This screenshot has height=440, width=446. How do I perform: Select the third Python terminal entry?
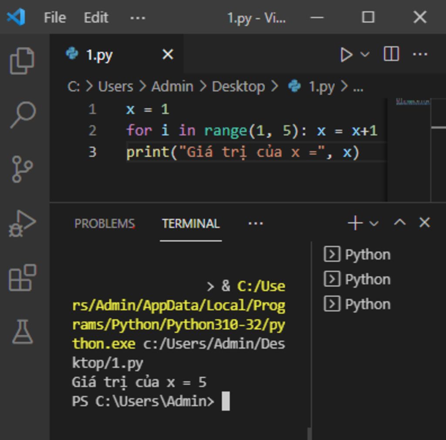point(357,304)
